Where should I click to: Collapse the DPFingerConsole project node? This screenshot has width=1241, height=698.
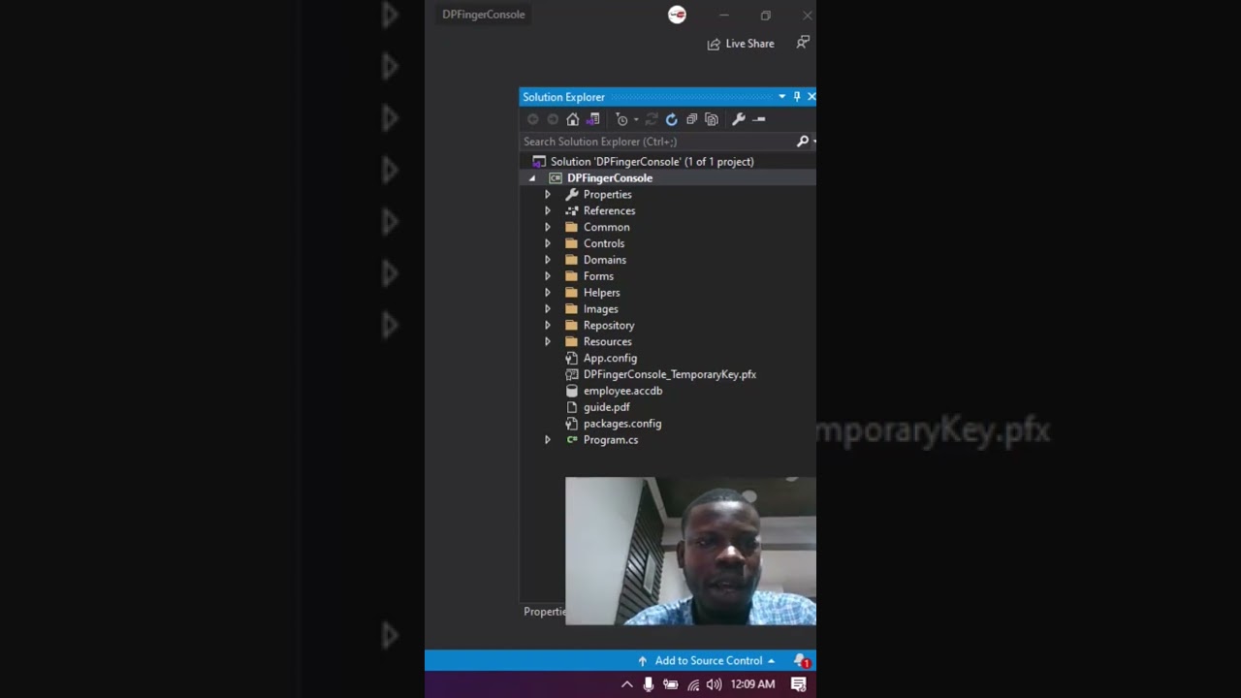(x=531, y=178)
